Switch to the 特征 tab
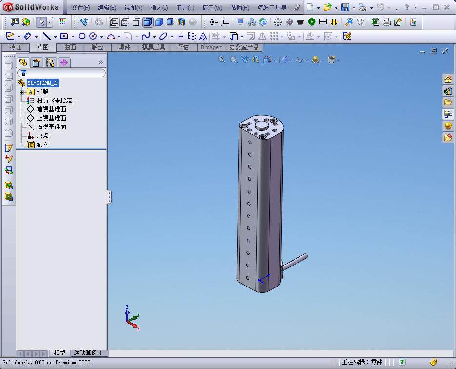 click(15, 47)
